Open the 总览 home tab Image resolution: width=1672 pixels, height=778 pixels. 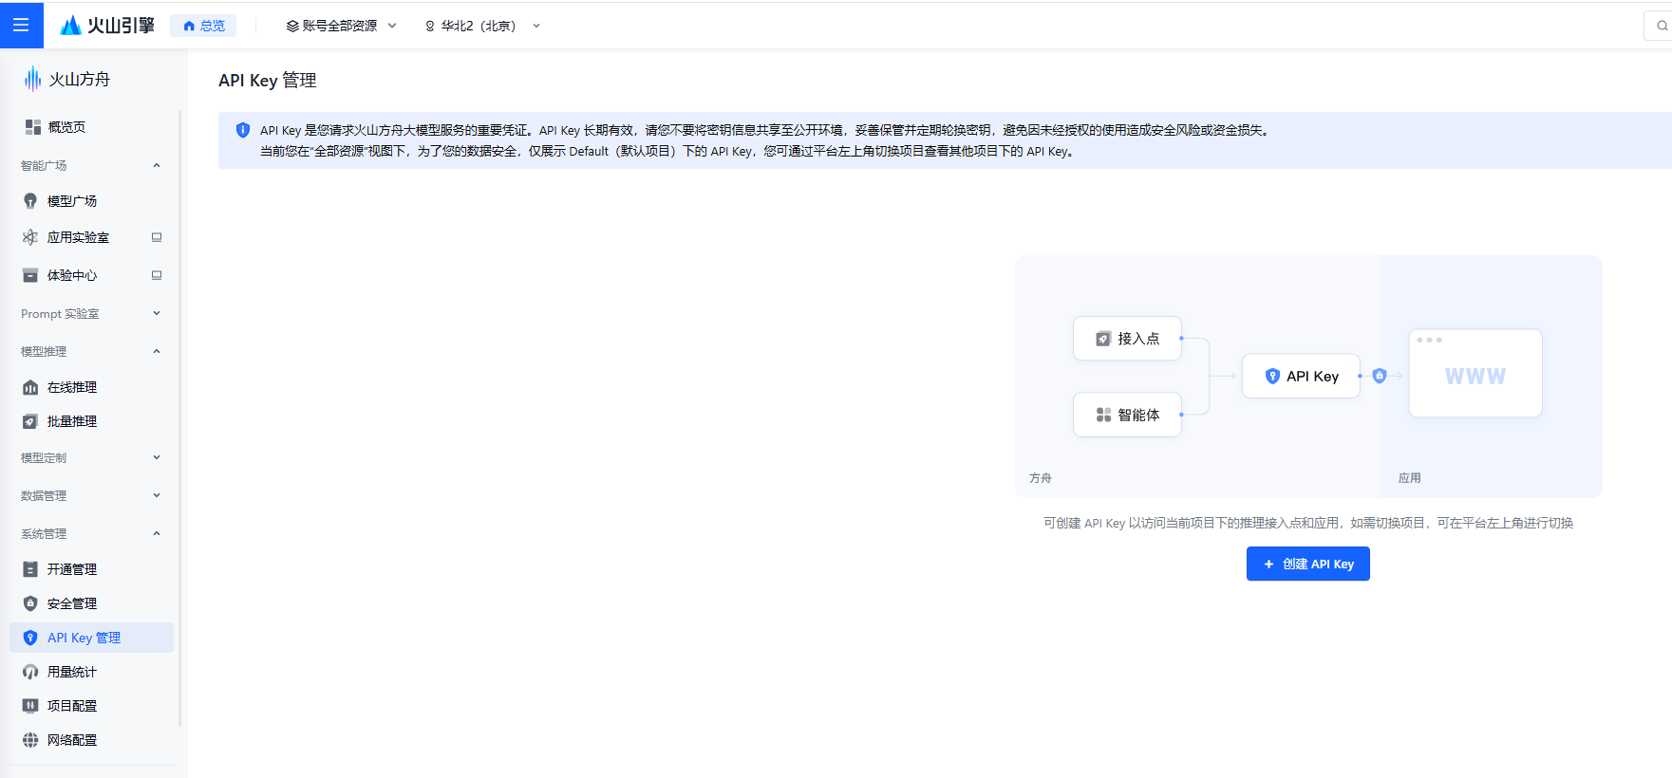point(203,26)
